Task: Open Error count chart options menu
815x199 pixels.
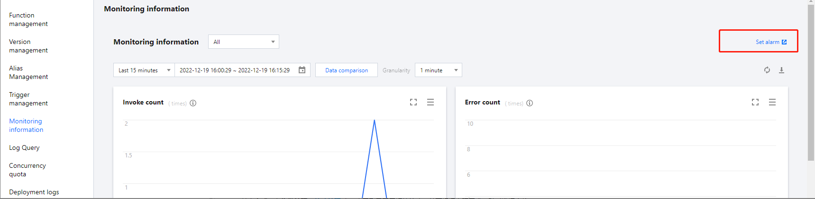Action: (772, 102)
